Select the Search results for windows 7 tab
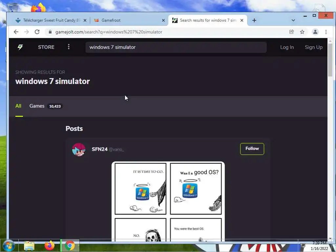 207,20
